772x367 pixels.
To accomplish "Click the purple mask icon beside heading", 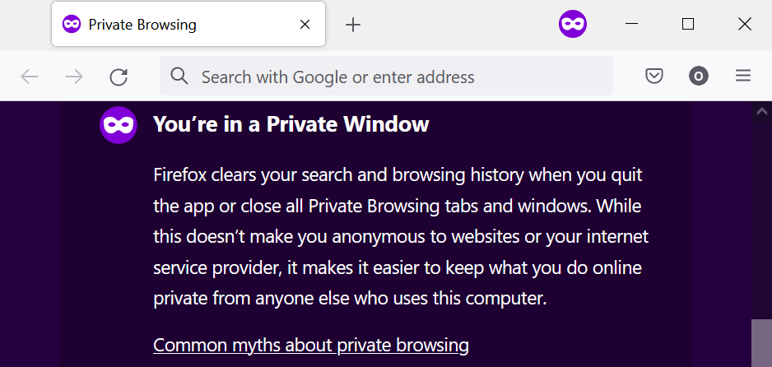I will point(119,125).
